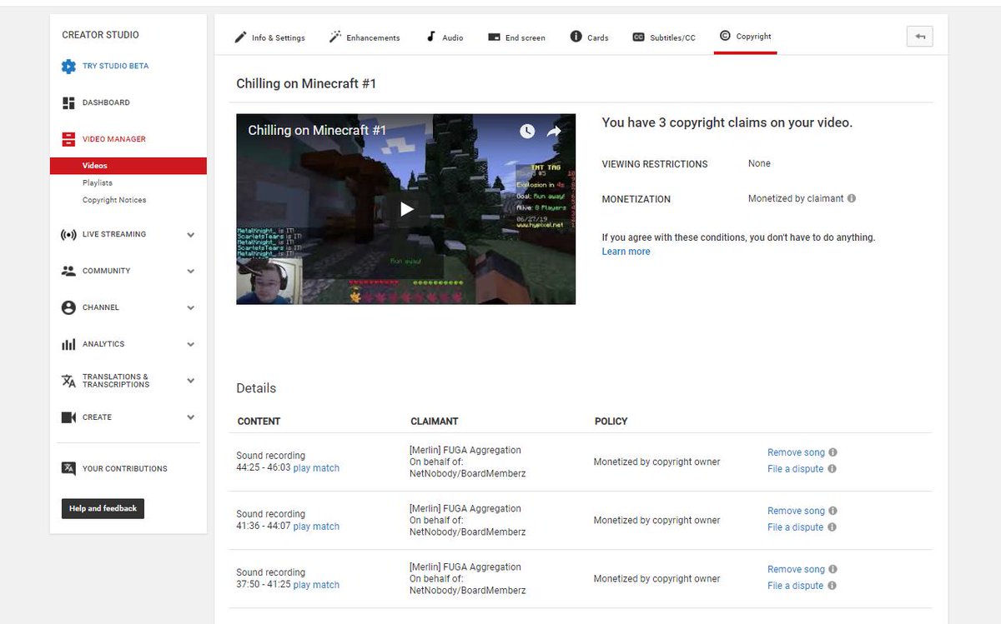The height and width of the screenshot is (624, 1001).
Task: Click info icon beside Remove song for 44:25 claim
Action: coord(832,452)
